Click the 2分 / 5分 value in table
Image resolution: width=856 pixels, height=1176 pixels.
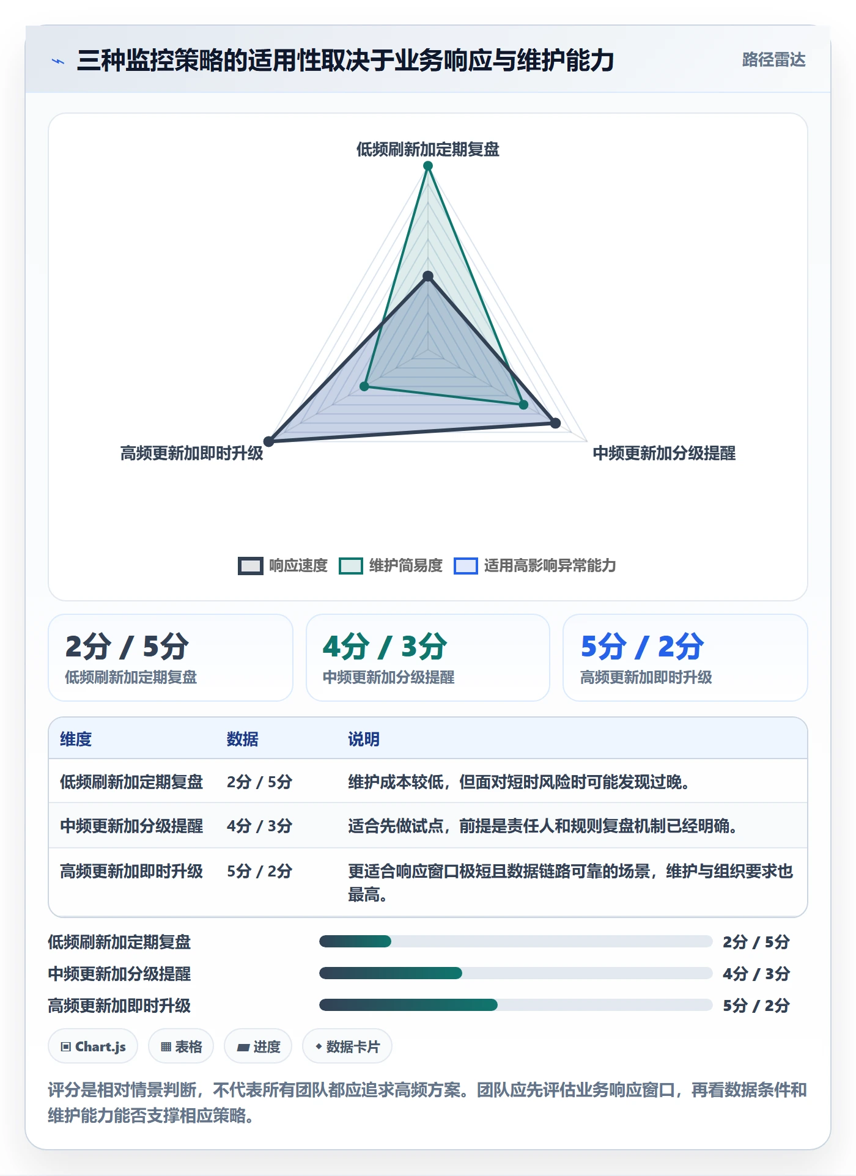[259, 782]
